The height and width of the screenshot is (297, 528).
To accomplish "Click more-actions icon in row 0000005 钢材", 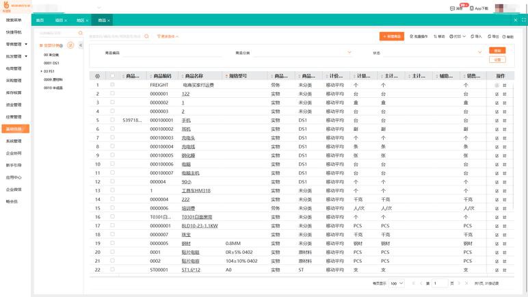I will coord(505,244).
